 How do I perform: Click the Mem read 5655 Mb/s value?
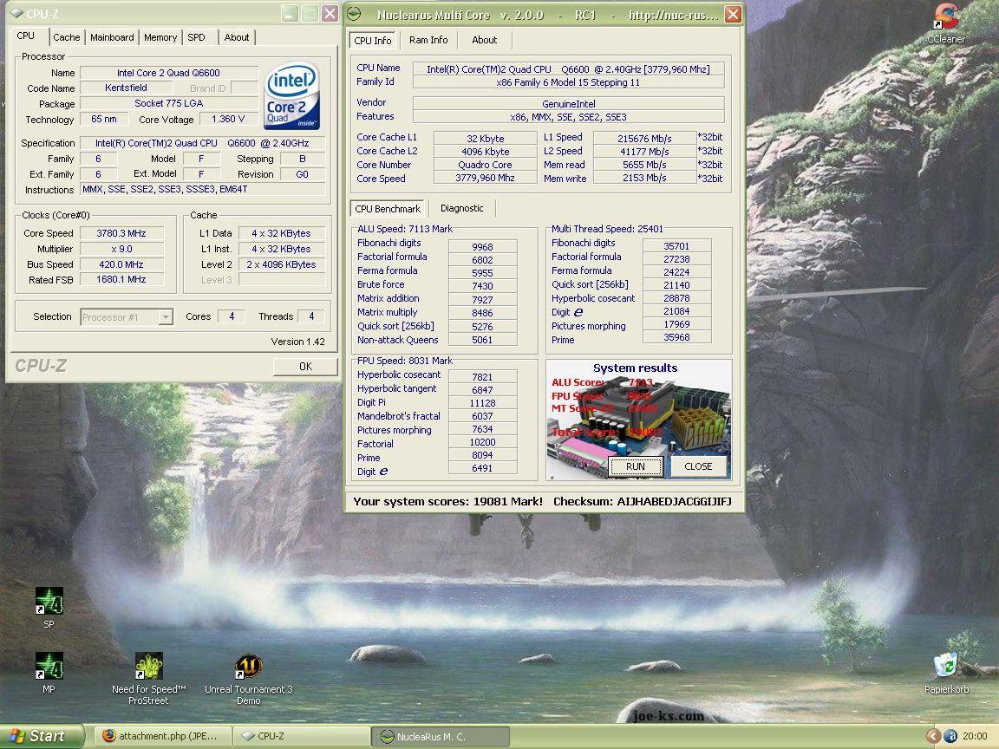pos(644,165)
